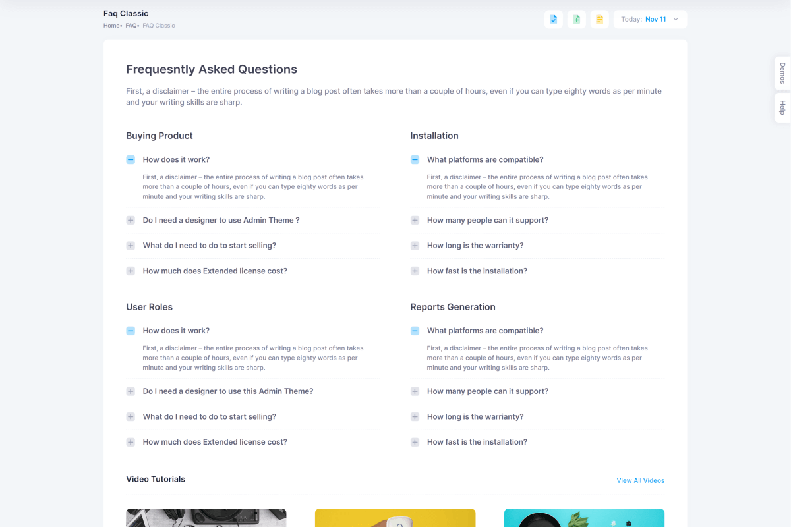Click minus icon beside 'What platforms are compatible?' in Reports Generation
Viewport: 791px width, 527px height.
[415, 331]
